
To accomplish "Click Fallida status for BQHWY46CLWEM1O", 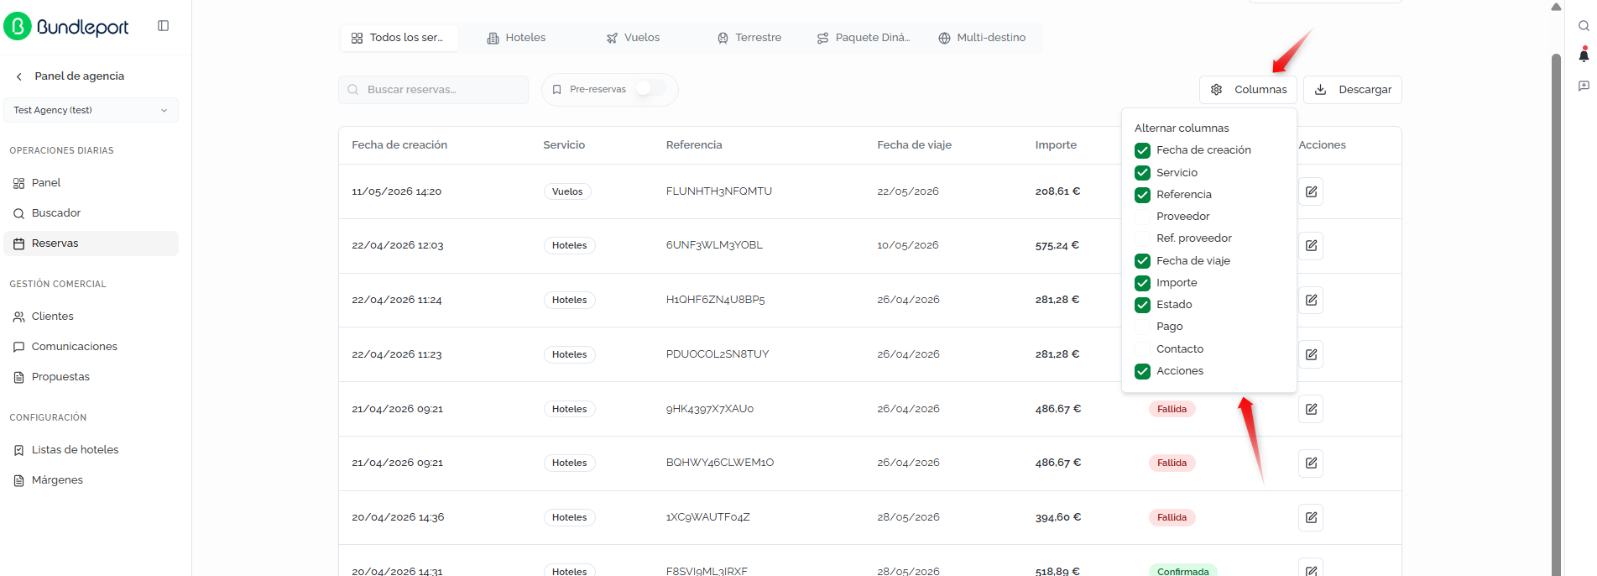I will pyautogui.click(x=1172, y=463).
